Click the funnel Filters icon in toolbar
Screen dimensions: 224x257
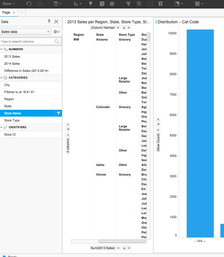(128, 4)
